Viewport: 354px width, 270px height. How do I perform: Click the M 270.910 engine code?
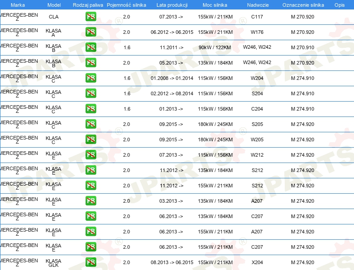click(x=302, y=47)
